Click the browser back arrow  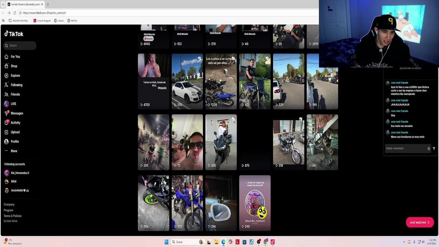pos(3,13)
